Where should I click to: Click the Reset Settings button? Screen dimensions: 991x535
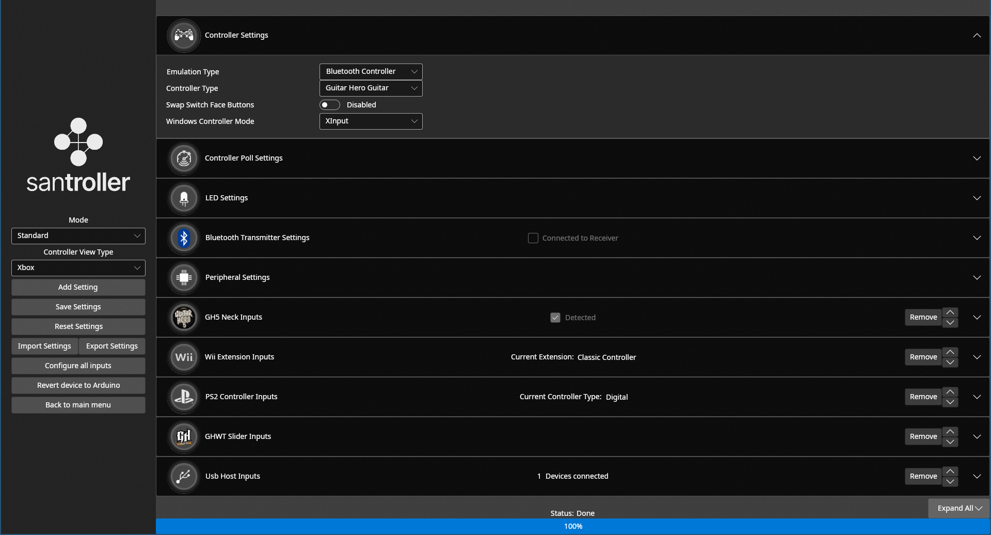pos(78,326)
